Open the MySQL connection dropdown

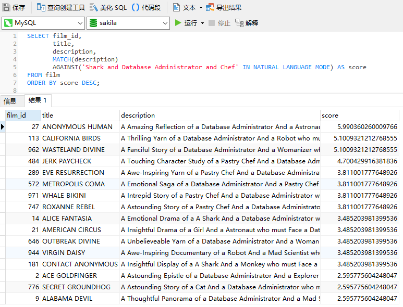pos(43,23)
